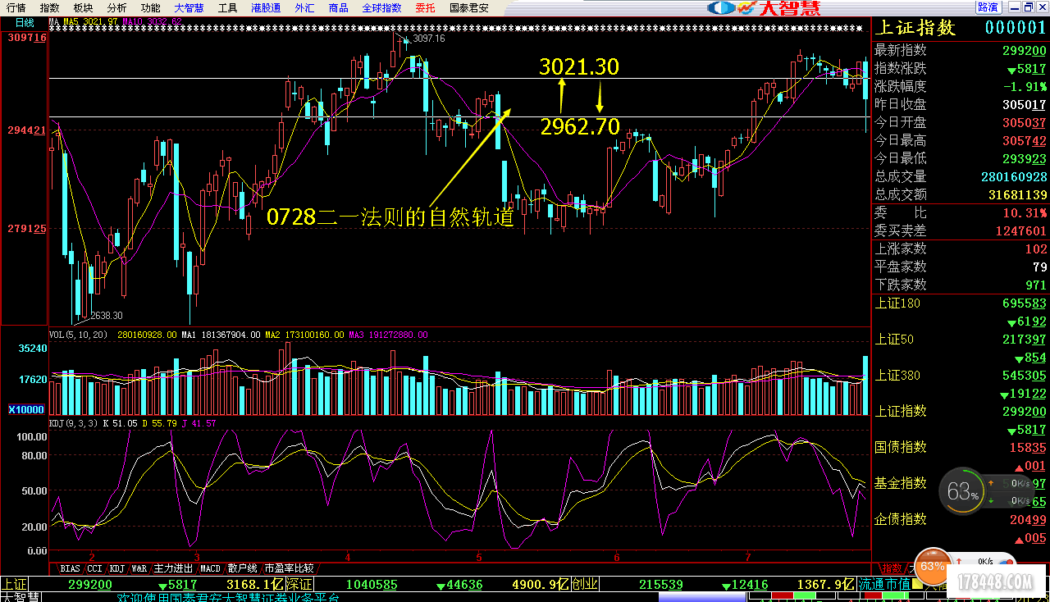Open the 企债指数 index row

pos(961,520)
